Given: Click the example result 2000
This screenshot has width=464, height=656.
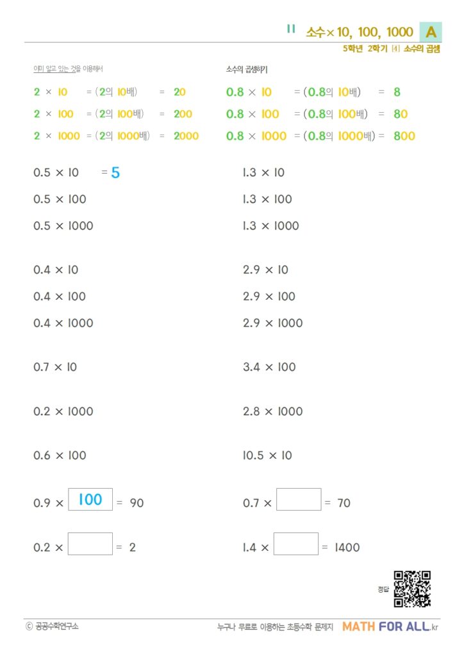Looking at the screenshot, I should 186,136.
